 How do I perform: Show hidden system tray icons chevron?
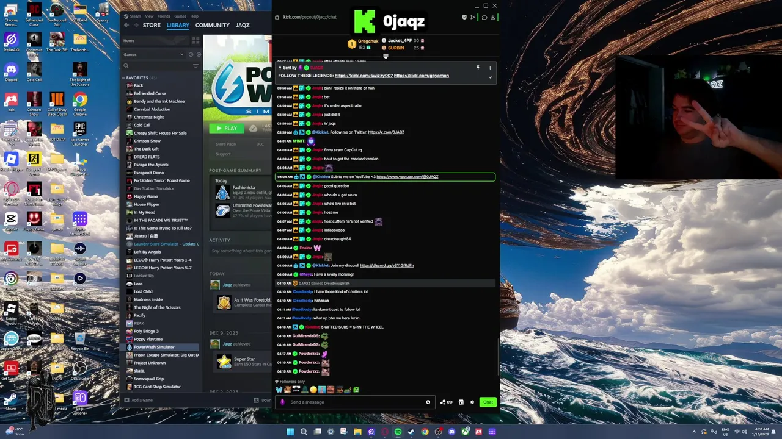[694, 432]
